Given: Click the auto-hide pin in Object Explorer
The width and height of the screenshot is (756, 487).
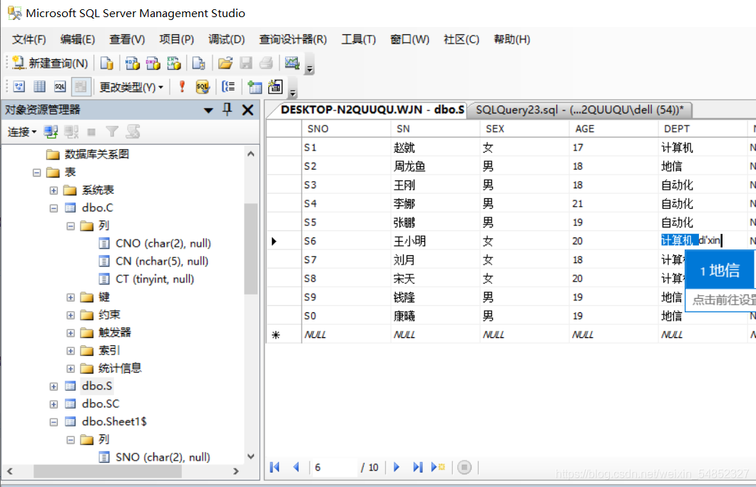Looking at the screenshot, I should [x=227, y=110].
